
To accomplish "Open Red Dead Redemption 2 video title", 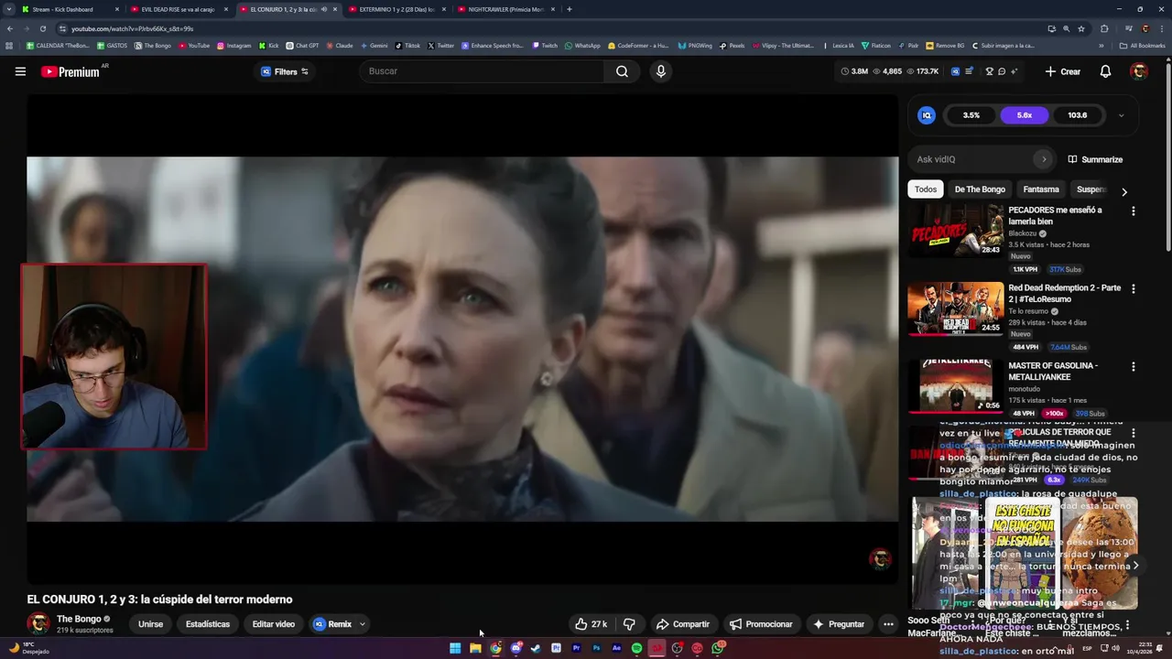I will click(x=1064, y=293).
